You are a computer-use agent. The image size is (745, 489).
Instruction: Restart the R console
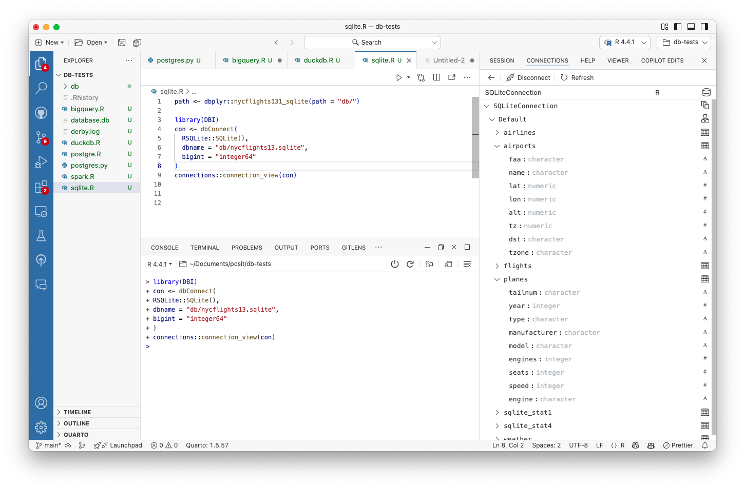[x=410, y=263]
